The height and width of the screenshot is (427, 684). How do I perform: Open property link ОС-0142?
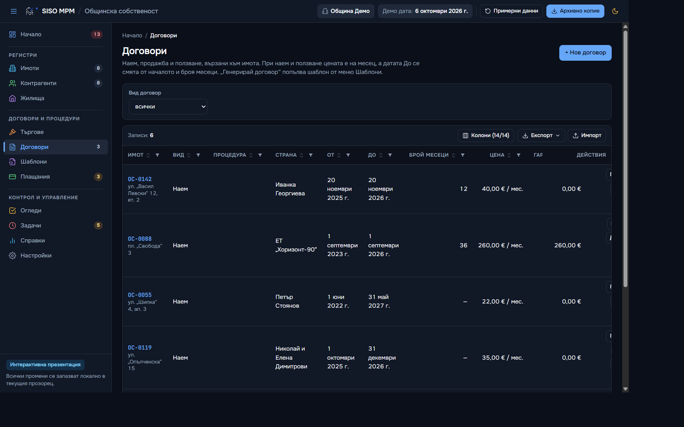click(140, 179)
